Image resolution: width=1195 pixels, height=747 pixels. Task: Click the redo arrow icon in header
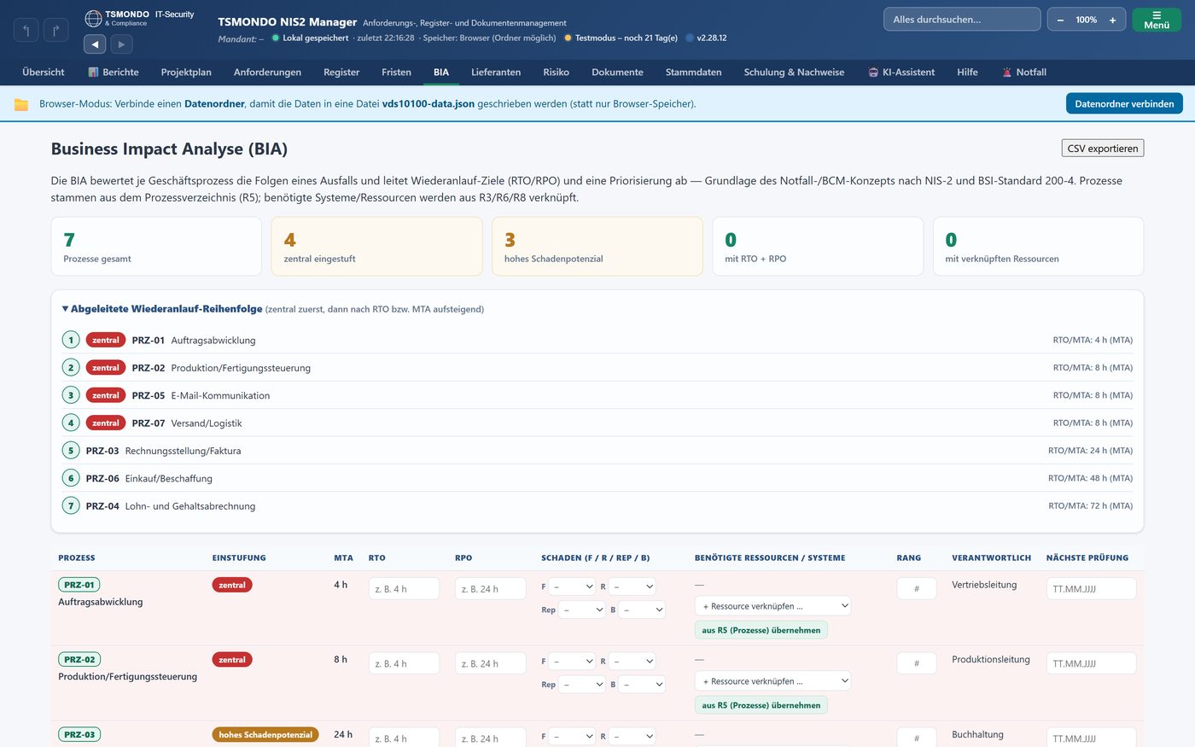point(55,31)
